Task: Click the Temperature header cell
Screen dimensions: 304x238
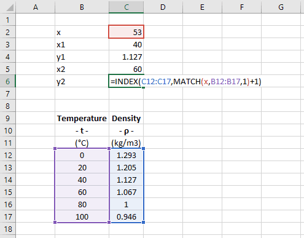Action: 82,118
